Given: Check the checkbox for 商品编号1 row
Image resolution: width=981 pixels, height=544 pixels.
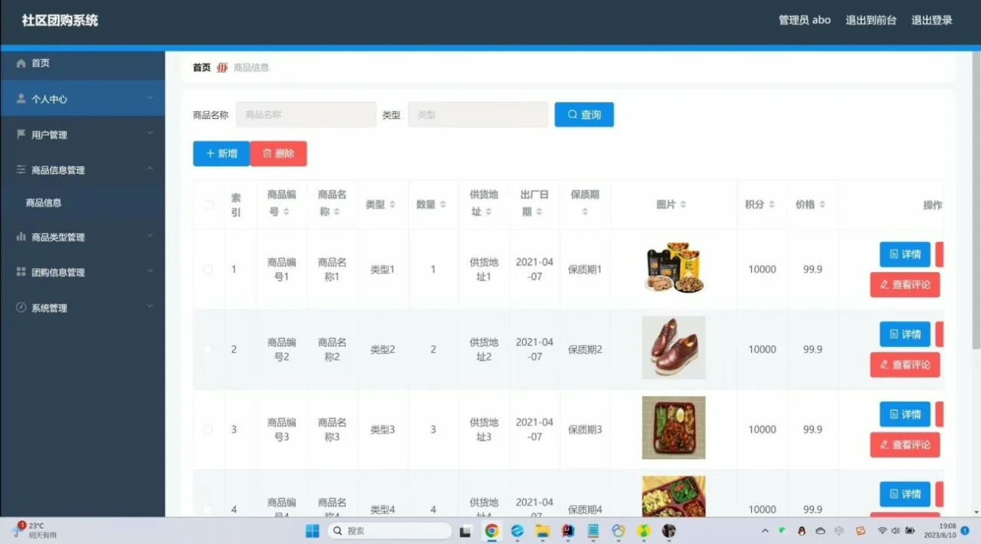Looking at the screenshot, I should pyautogui.click(x=208, y=269).
